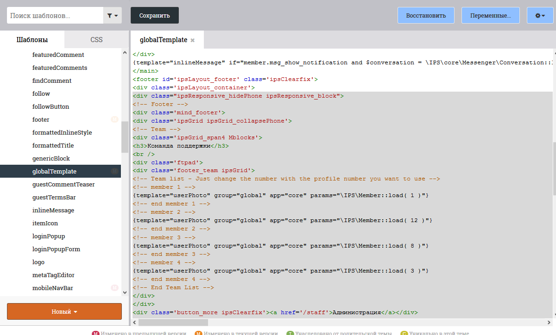Click the editor horizontal scroll left arrow
The image size is (556, 335).
135,322
